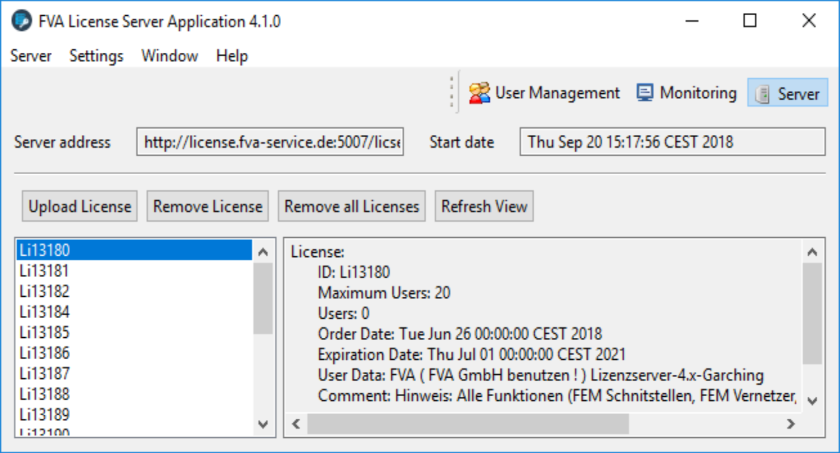Image resolution: width=840 pixels, height=453 pixels.
Task: Click the Server address input field
Action: click(x=270, y=142)
